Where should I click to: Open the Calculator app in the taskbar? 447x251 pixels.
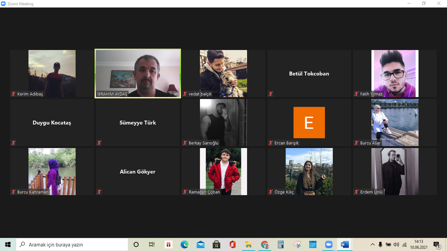pyautogui.click(x=281, y=244)
